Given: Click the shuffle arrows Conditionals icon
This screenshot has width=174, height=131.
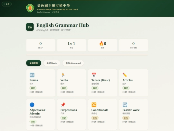Looking at the screenshot, I should pyautogui.click(x=94, y=105).
